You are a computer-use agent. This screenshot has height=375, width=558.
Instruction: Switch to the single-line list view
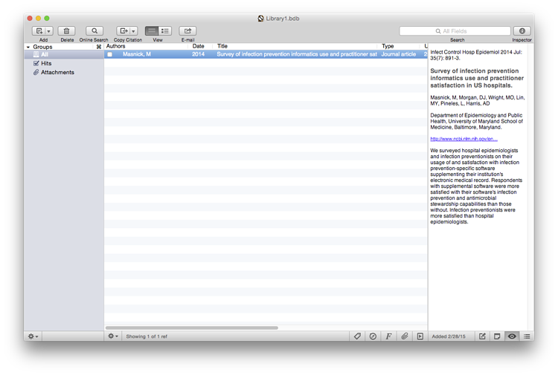pos(152,31)
